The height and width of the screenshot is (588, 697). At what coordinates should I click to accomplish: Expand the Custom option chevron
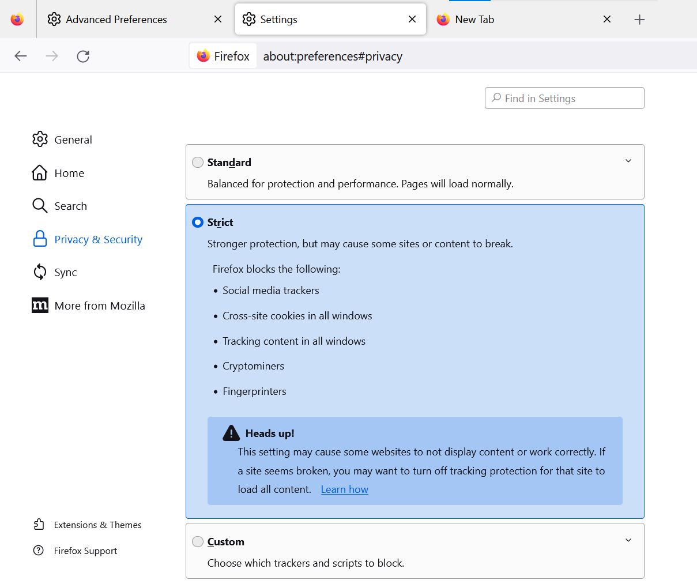coord(628,540)
